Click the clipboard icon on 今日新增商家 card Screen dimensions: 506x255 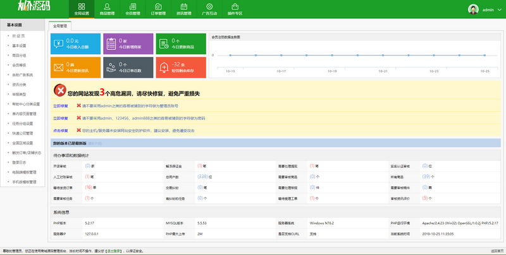point(111,44)
